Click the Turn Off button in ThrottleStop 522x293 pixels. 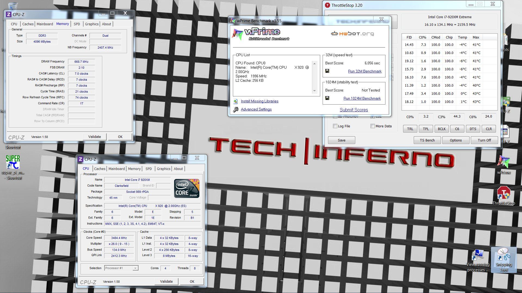[484, 140]
